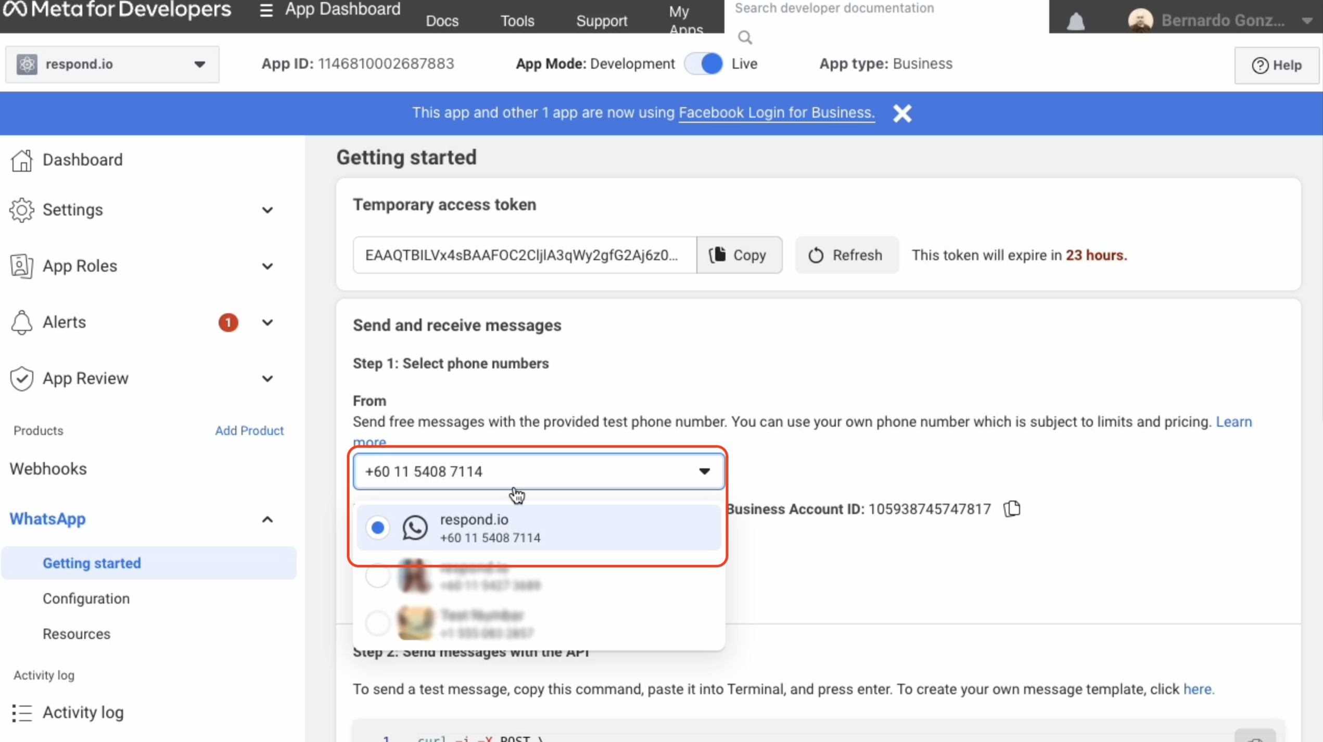
Task: Collapse the From phone number dropdown
Action: pyautogui.click(x=704, y=471)
